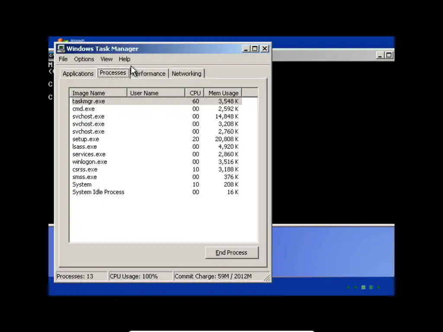Sort by Mem Usage column header
The height and width of the screenshot is (332, 443).
[x=223, y=93]
